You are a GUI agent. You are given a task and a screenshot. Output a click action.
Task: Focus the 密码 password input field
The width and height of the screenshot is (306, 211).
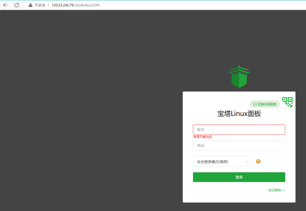(x=239, y=146)
